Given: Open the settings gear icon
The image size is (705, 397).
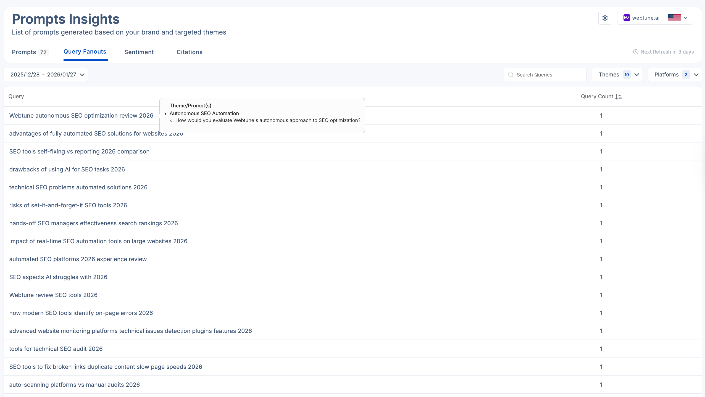Looking at the screenshot, I should click(x=605, y=18).
